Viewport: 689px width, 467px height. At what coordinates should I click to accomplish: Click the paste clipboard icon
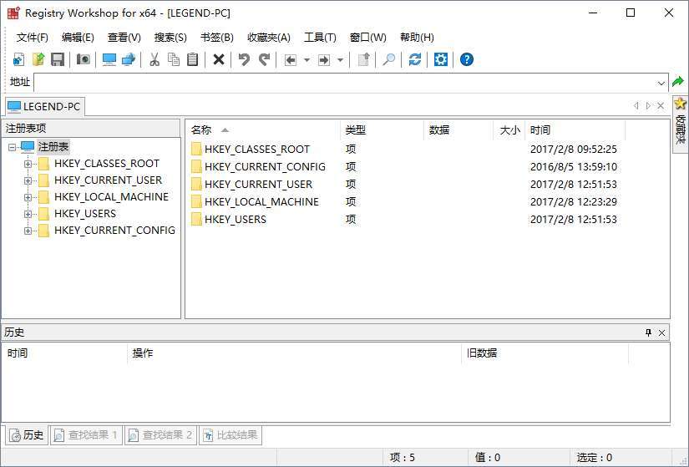tap(192, 59)
